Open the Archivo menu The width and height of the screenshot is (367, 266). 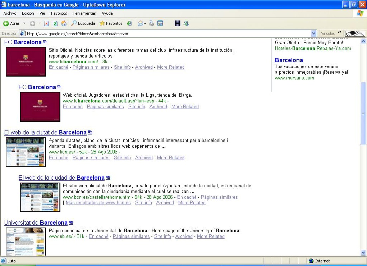(x=10, y=13)
